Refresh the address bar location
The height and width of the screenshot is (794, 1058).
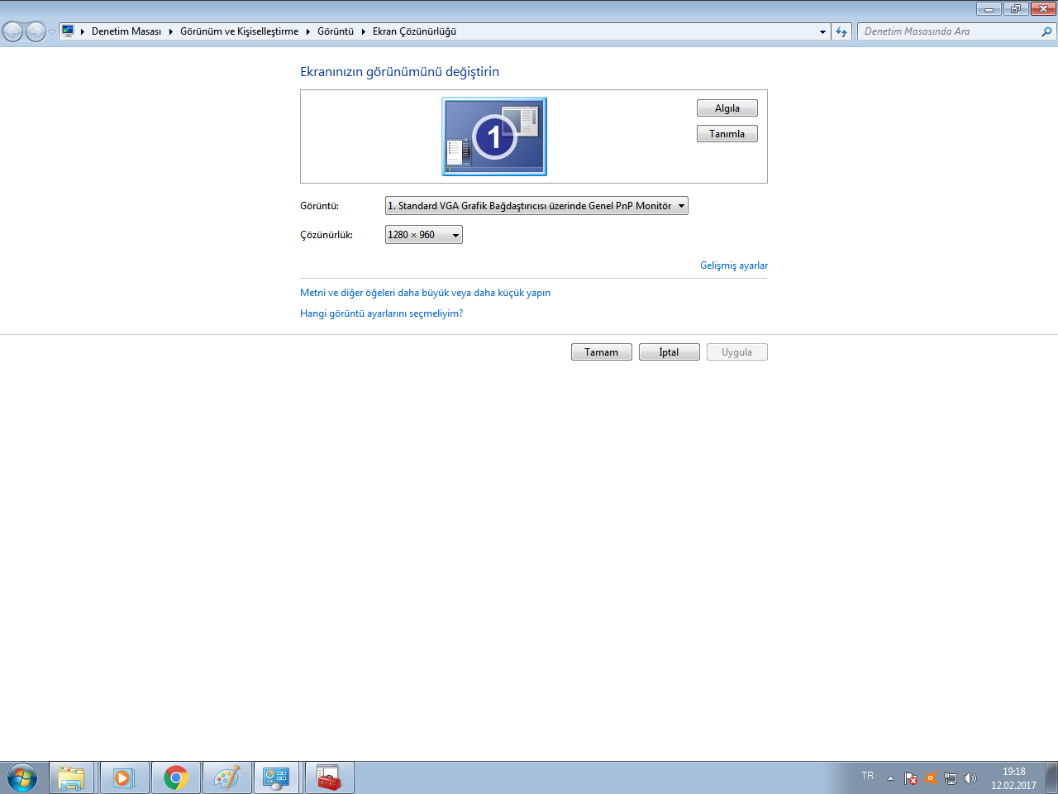click(x=841, y=31)
